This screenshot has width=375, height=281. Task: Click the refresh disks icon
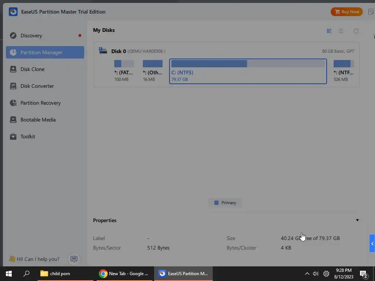click(356, 31)
